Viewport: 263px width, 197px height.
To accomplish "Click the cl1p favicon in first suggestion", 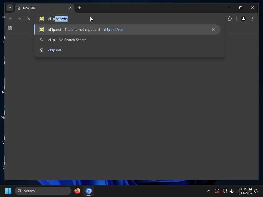I will pyautogui.click(x=41, y=29).
